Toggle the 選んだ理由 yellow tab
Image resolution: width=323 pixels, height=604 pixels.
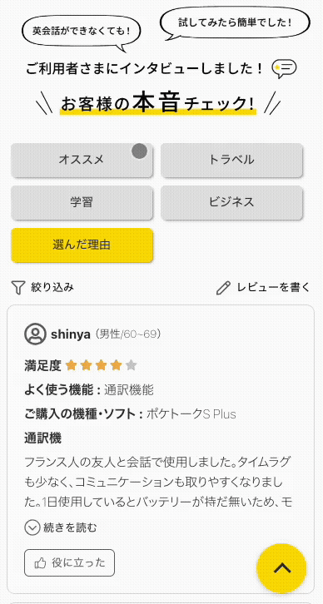(82, 245)
